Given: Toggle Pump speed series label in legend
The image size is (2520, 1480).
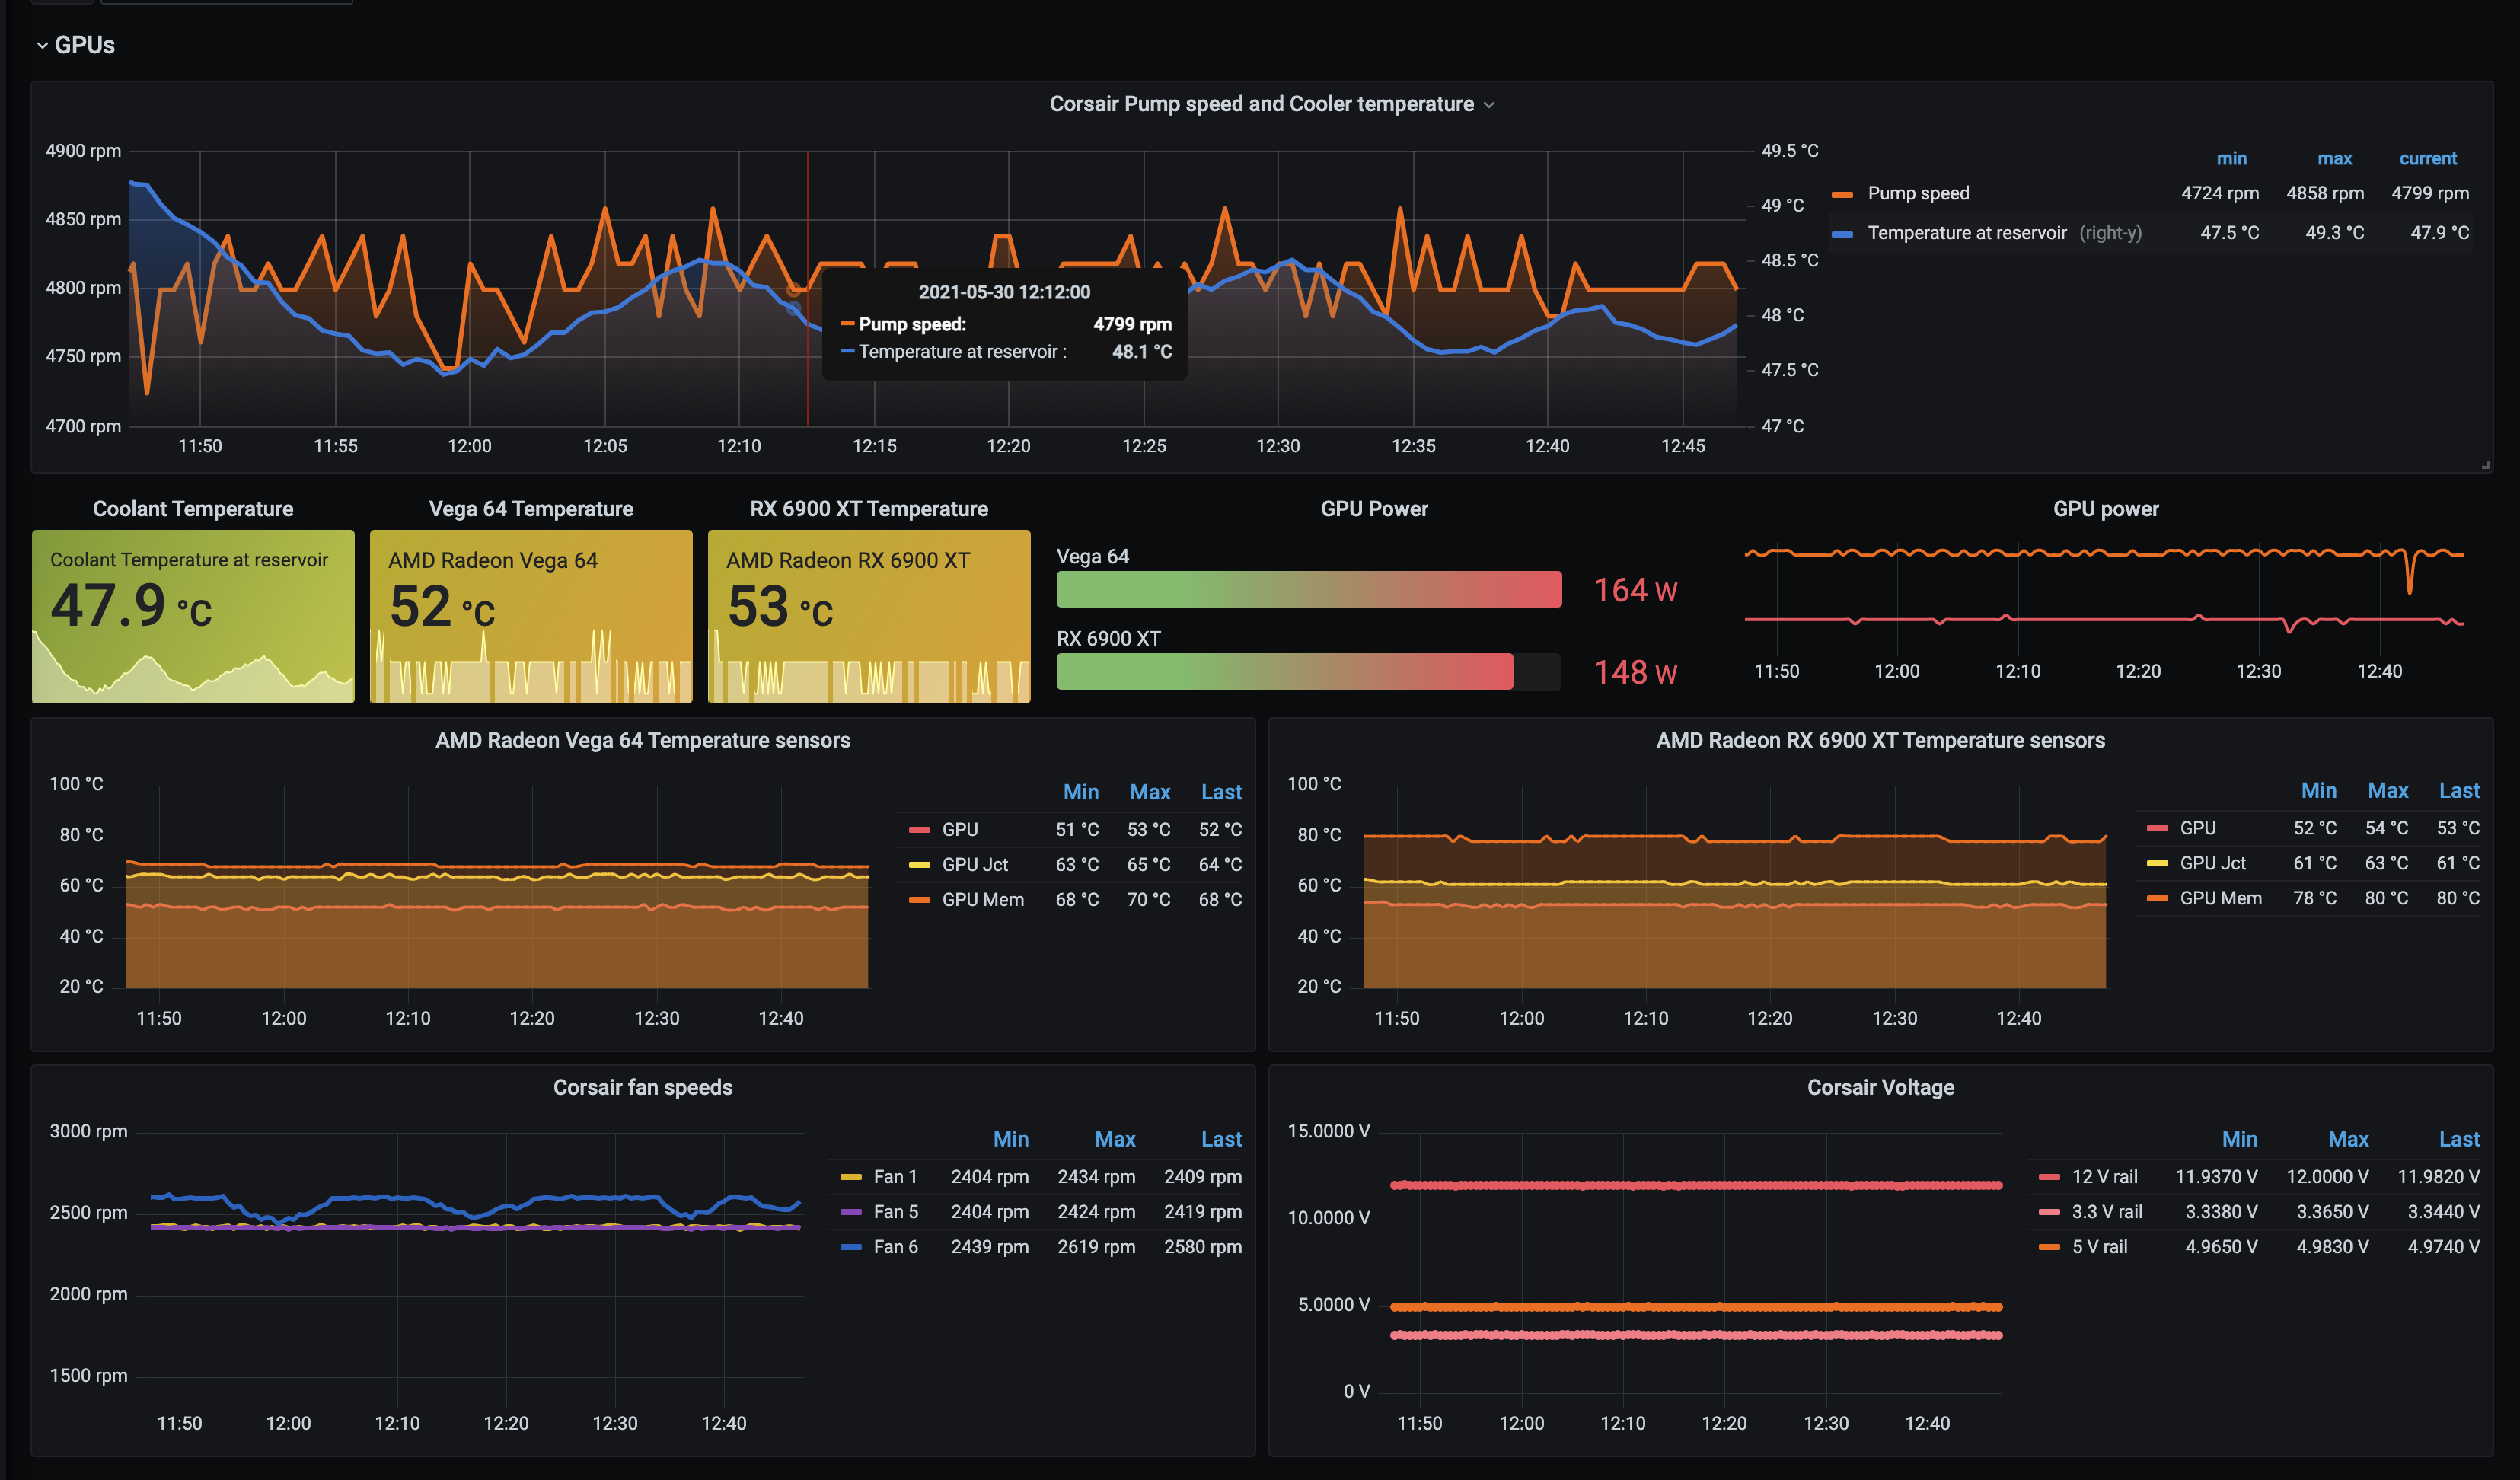Looking at the screenshot, I should coord(1917,193).
